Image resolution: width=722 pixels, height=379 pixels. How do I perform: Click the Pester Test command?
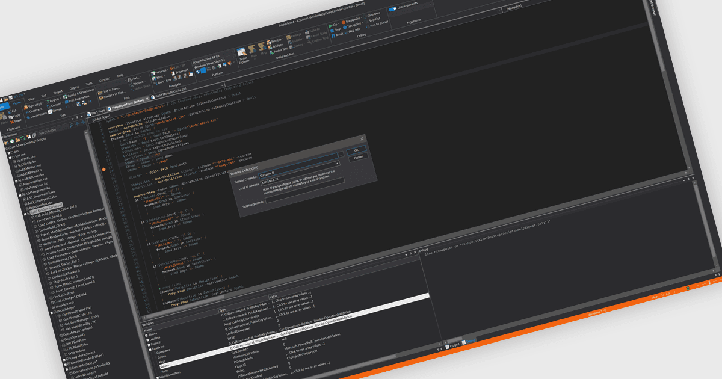[x=279, y=51]
